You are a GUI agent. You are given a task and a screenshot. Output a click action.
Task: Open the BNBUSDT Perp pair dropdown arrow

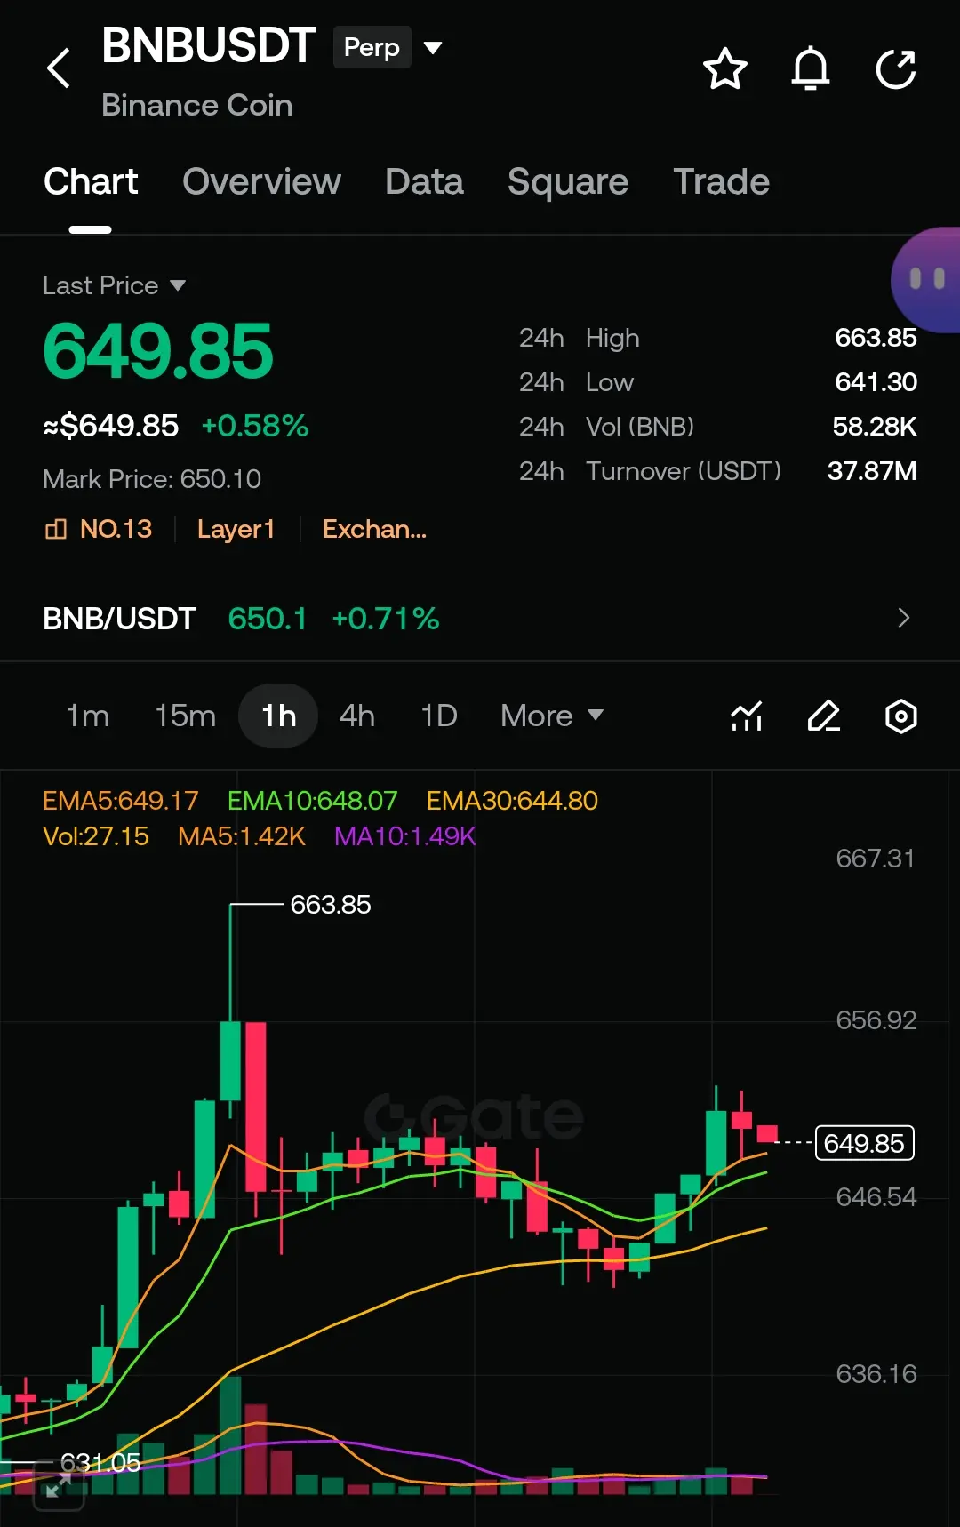[433, 47]
